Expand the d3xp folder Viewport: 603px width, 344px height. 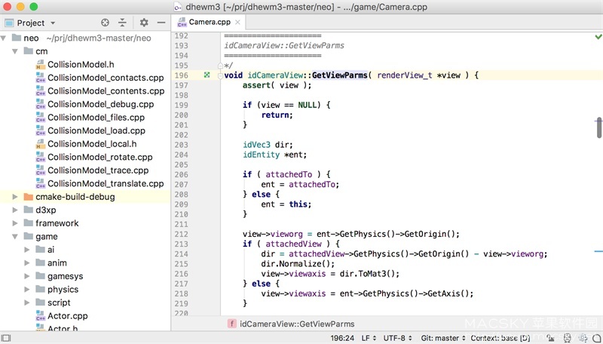pyautogui.click(x=15, y=210)
